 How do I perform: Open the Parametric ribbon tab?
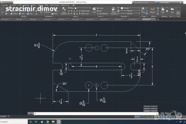coord(13,5)
